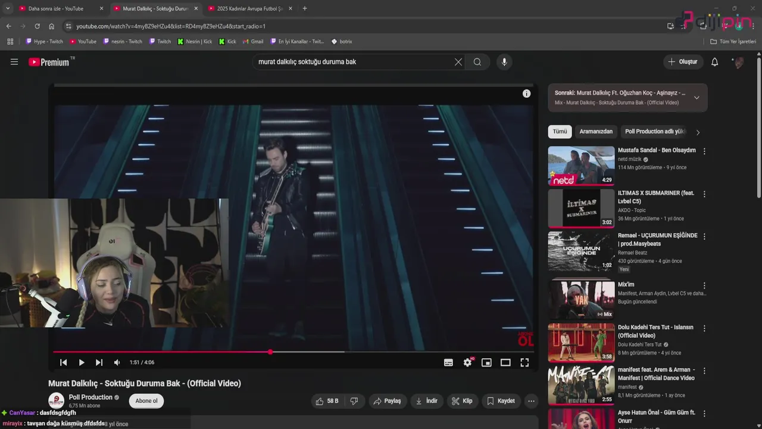This screenshot has height=429, width=762.
Task: Open account avatar menu
Action: click(738, 62)
